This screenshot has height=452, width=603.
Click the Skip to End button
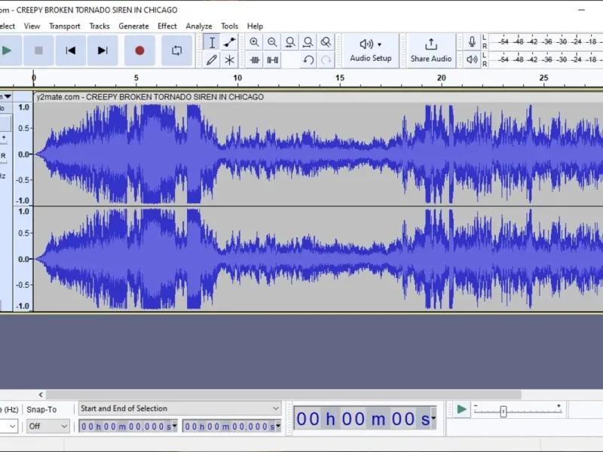click(103, 50)
